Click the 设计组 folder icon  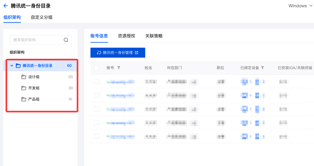tap(24, 77)
